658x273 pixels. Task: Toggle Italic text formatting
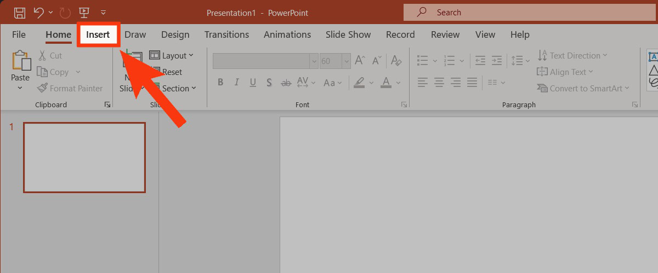click(x=237, y=83)
